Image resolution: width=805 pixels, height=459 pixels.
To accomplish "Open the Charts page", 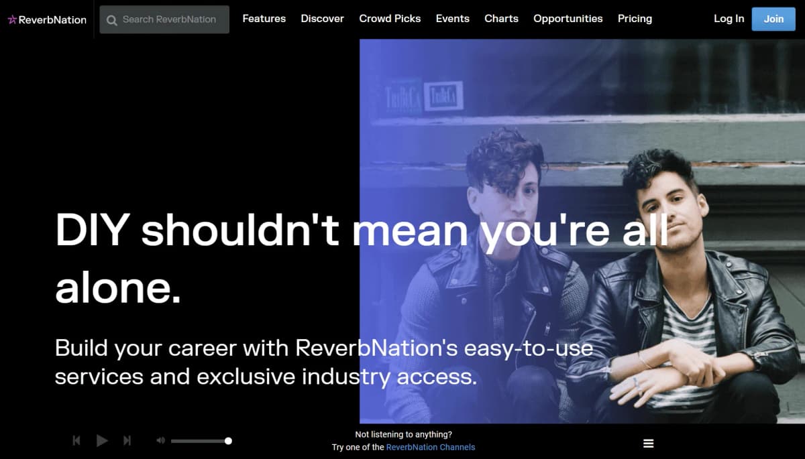I will [502, 19].
